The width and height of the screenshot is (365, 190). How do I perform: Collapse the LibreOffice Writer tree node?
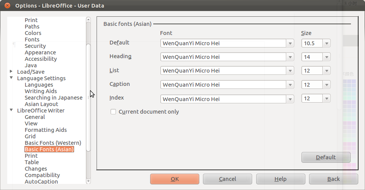coord(11,110)
